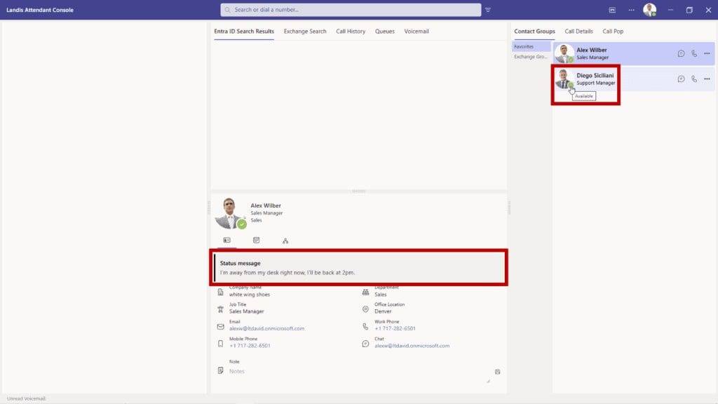Open the Exchange Search tab

tap(304, 31)
